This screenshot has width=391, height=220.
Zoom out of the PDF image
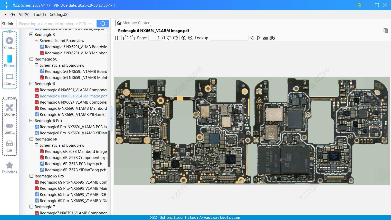click(190, 38)
